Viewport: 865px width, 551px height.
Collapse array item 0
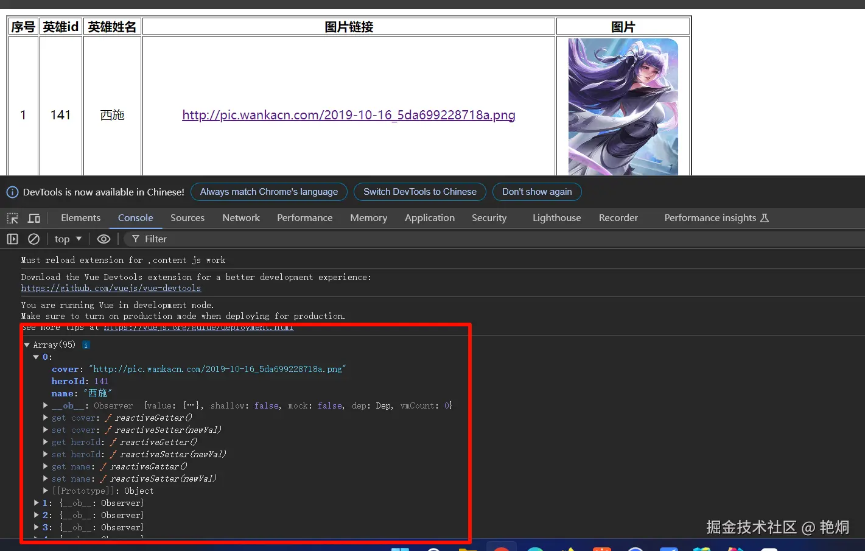[x=37, y=357]
